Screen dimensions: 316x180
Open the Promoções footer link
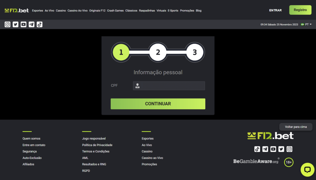[149, 164]
